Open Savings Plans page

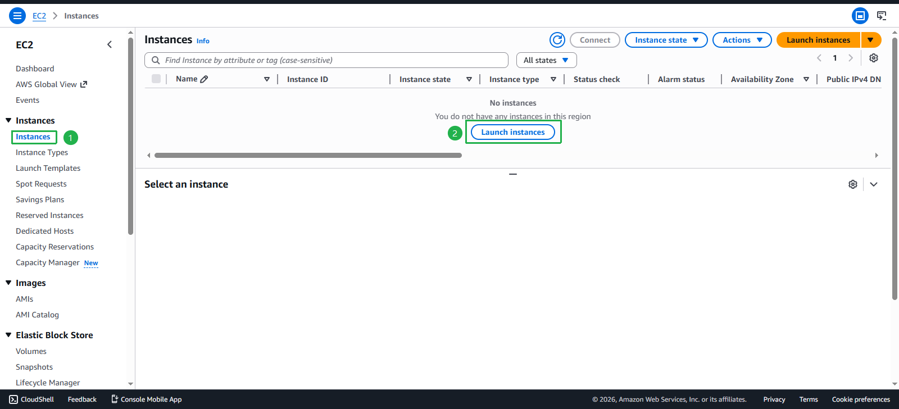point(40,199)
